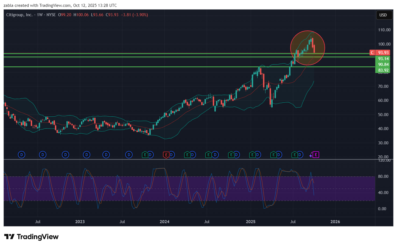Click the sparkle icon beside purple E
Screen dimensions: 397x247
(x=311, y=156)
